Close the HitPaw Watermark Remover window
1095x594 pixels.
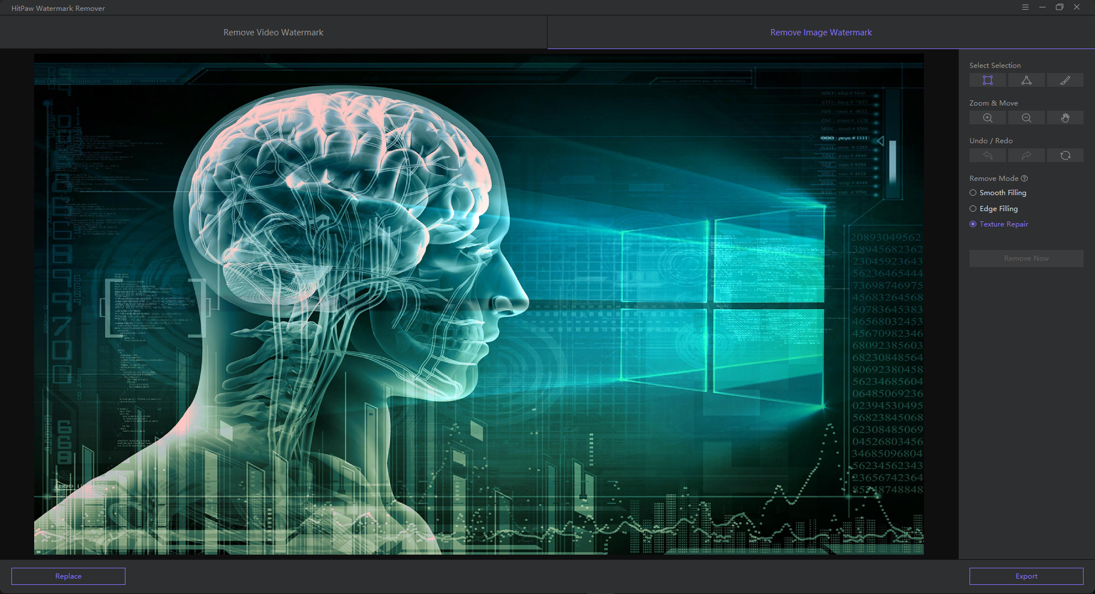point(1077,7)
